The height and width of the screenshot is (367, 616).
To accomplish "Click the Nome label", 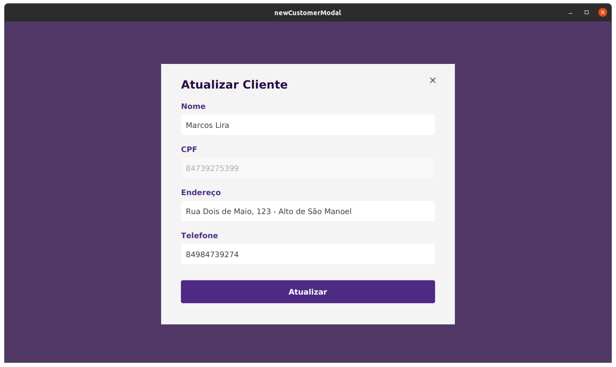I will tap(193, 106).
